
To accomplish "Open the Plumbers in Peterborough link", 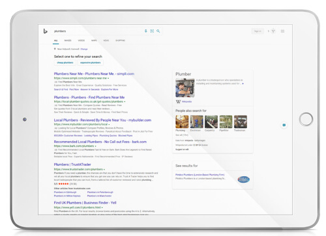I will pos(100,192).
